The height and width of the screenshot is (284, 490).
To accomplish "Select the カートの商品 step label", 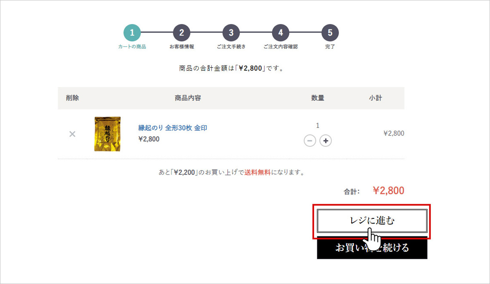I will tap(132, 46).
